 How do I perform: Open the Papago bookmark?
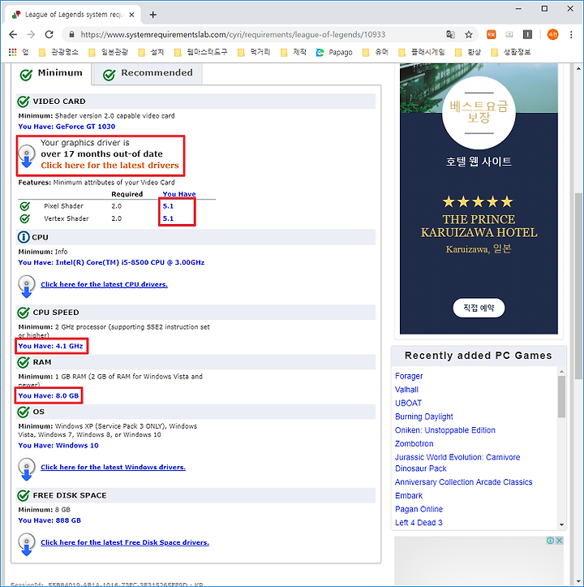pos(334,52)
